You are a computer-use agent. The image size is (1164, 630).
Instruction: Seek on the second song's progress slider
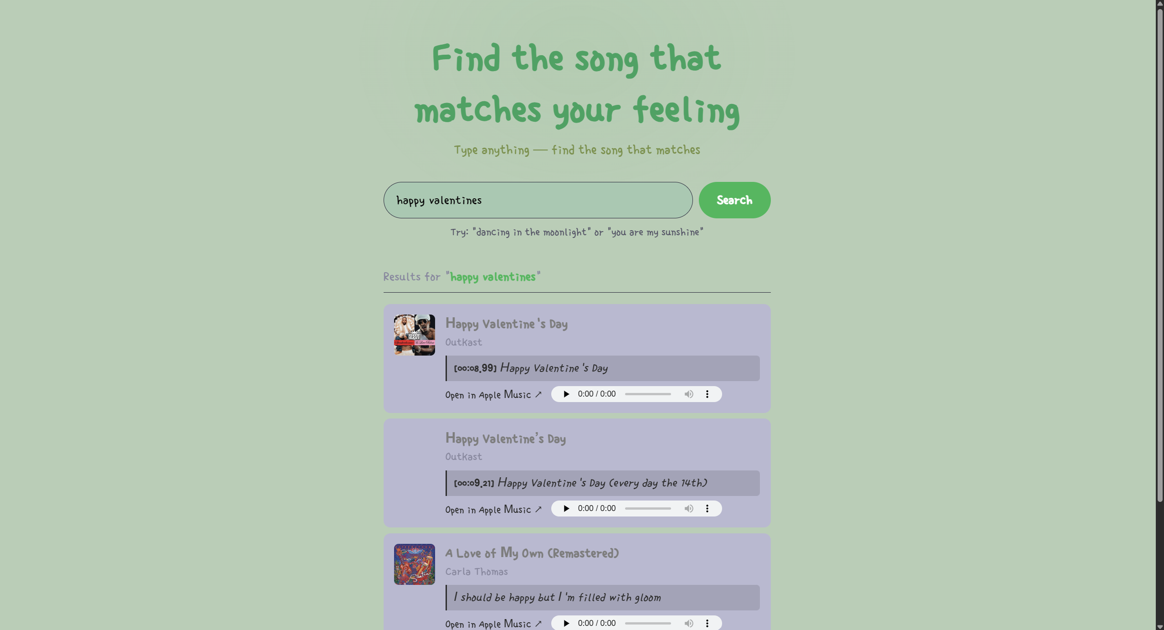(x=647, y=509)
